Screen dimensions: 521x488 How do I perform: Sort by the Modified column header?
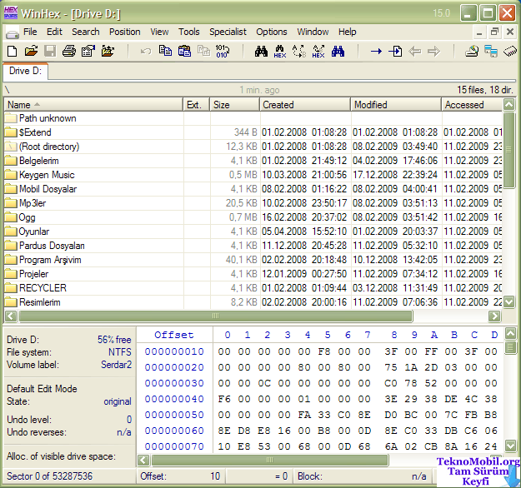pyautogui.click(x=396, y=105)
